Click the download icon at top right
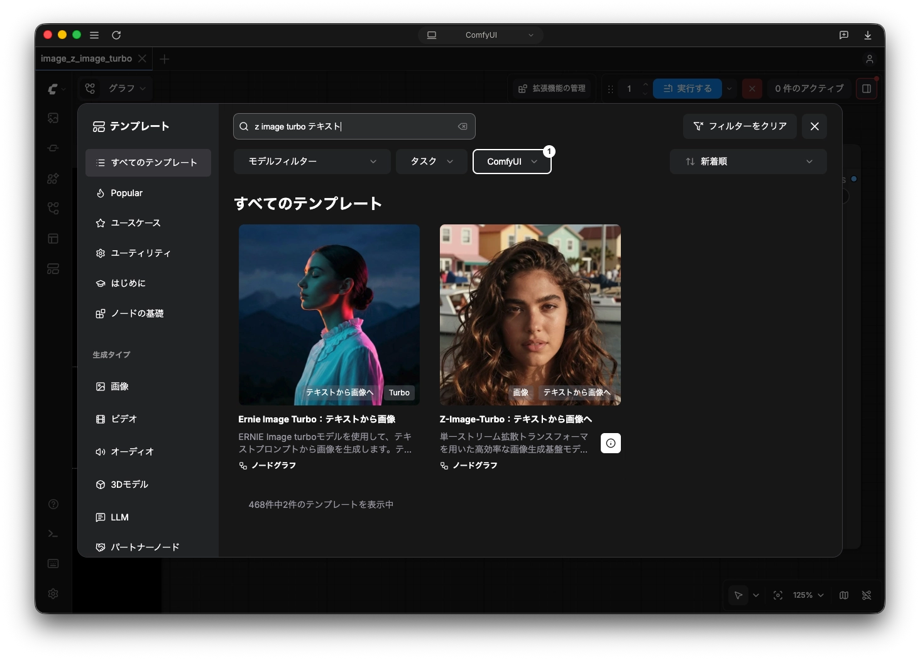 click(x=868, y=35)
